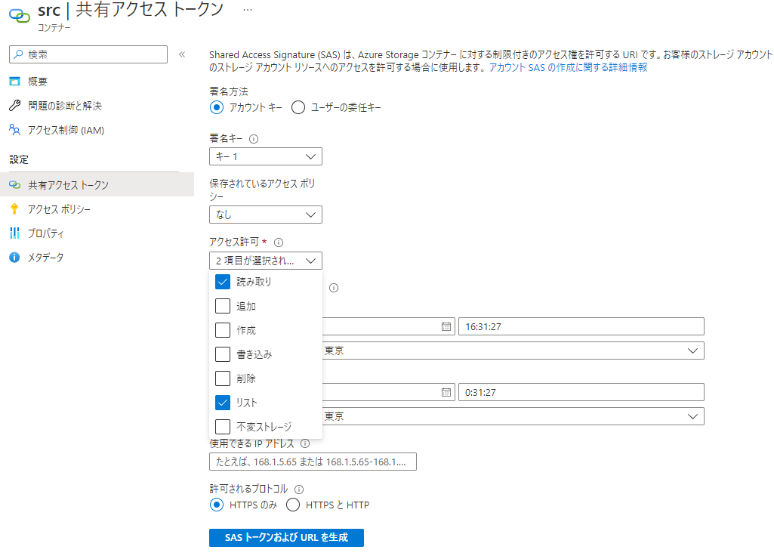Open the 保存されているアクセス ポリシー dropdown
Image resolution: width=774 pixels, height=559 pixels.
point(266,215)
